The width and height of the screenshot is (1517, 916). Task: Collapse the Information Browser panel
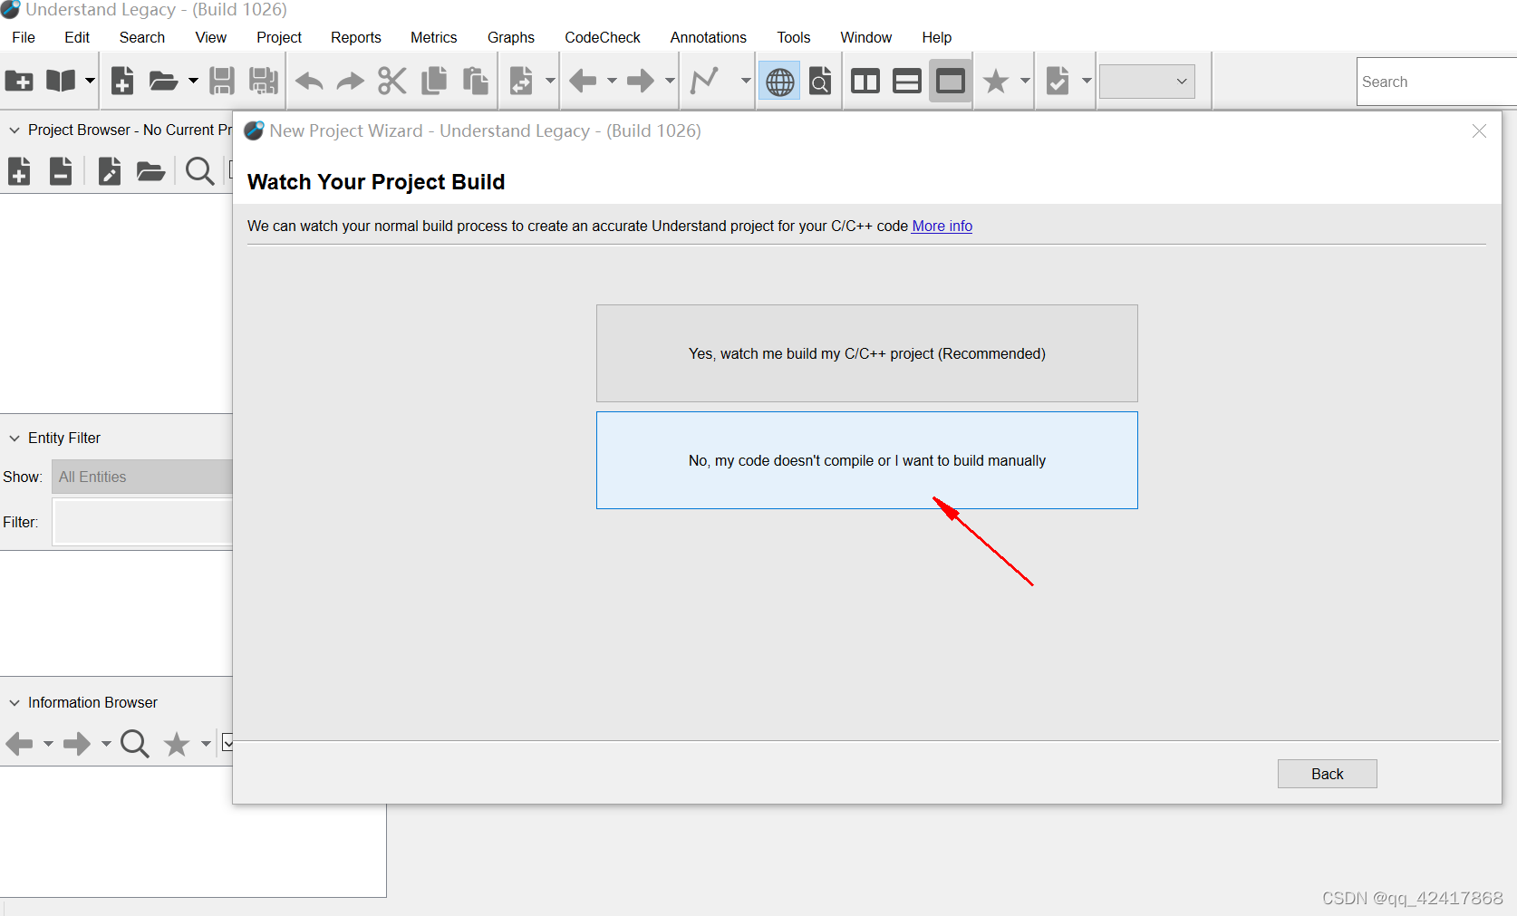pos(14,703)
